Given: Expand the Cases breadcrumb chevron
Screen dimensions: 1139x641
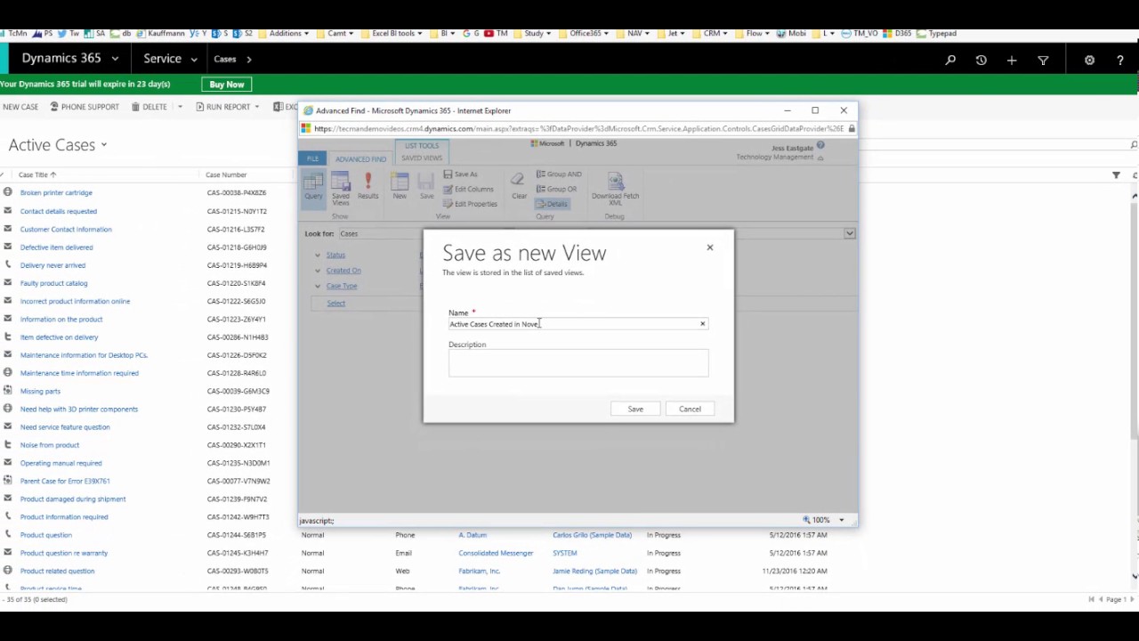Looking at the screenshot, I should point(249,60).
